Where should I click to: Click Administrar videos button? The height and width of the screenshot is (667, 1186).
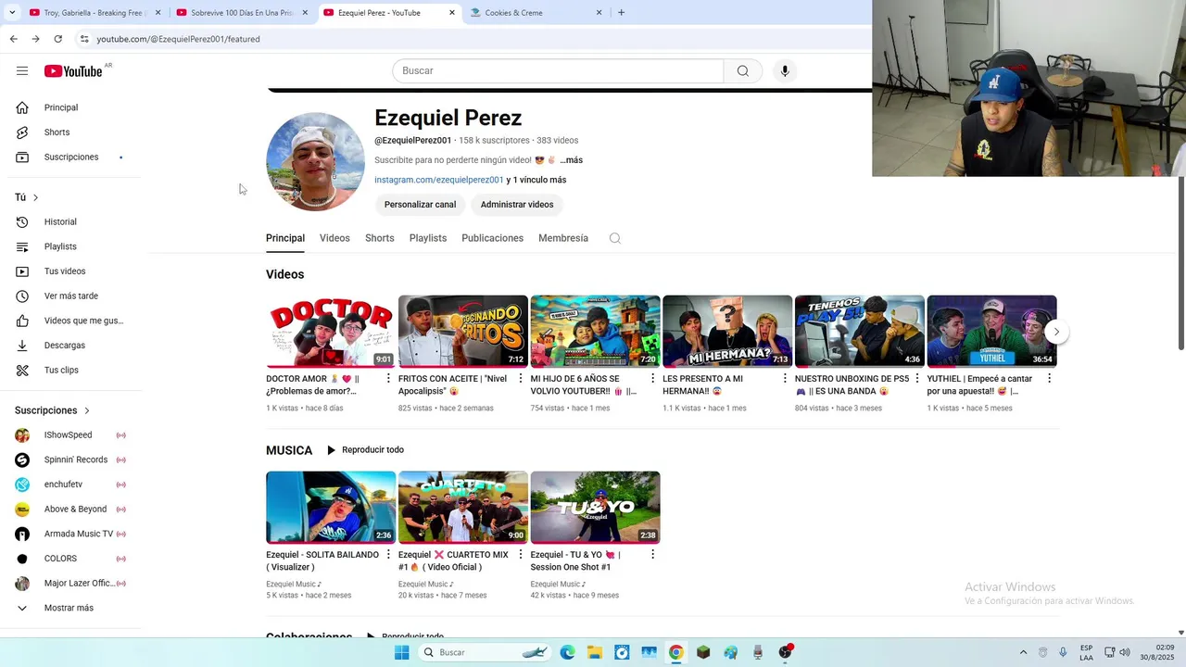(517, 205)
